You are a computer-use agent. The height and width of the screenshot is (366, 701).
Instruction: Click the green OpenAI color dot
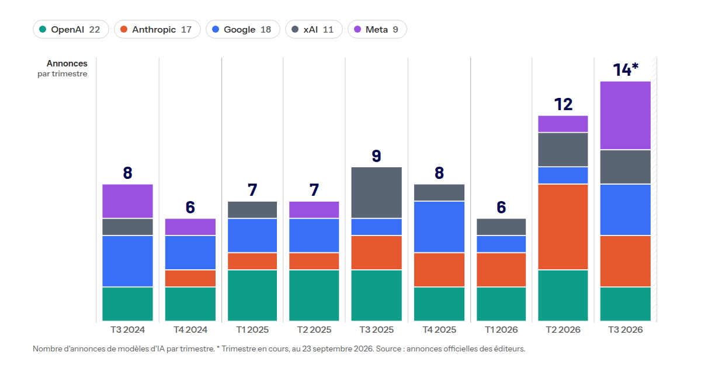coord(43,29)
